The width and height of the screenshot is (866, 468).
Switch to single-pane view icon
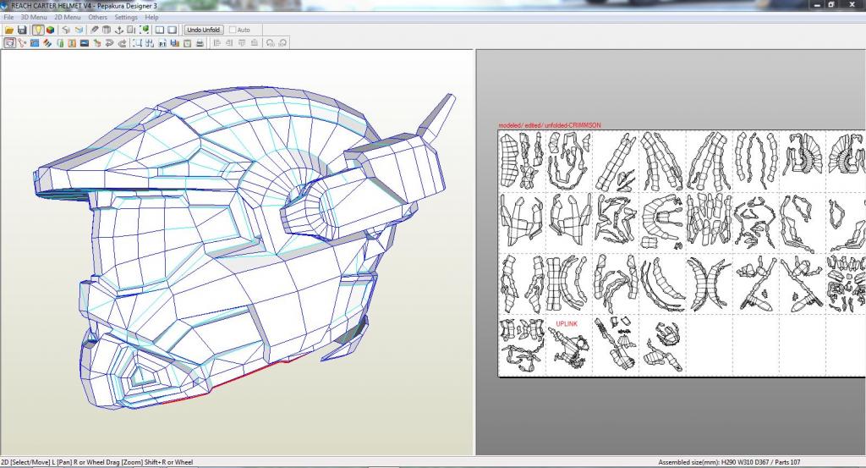pos(173,30)
